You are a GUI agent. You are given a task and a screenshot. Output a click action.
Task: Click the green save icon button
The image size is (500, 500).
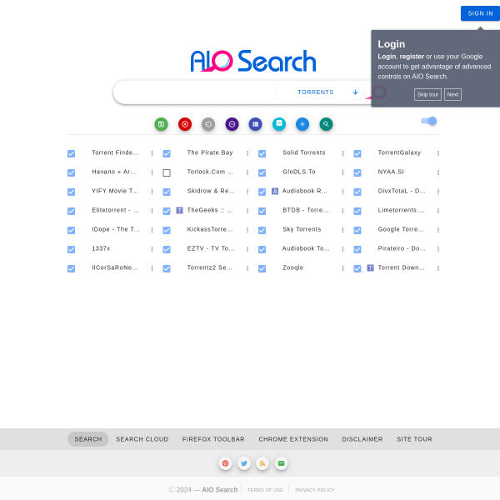[161, 124]
